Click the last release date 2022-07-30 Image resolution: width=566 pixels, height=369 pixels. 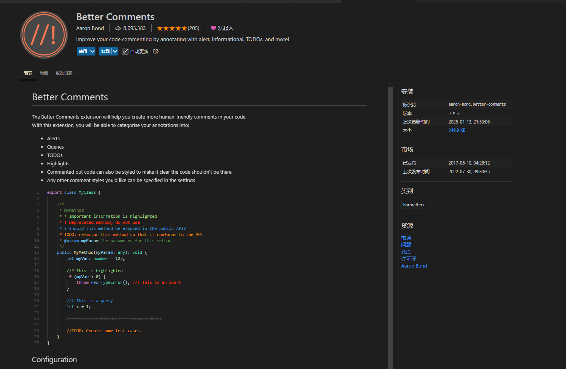point(469,172)
